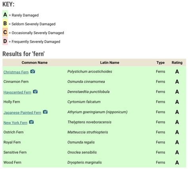Image resolution: width=188 pixels, height=169 pixels.
Task: Follow the Hayscented Fern link
Action: [17, 92]
